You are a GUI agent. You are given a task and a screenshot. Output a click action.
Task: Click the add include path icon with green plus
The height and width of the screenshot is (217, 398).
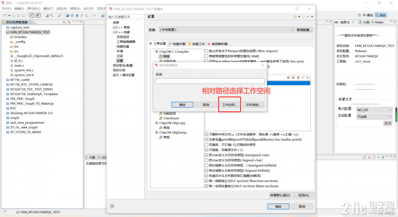(x=289, y=77)
